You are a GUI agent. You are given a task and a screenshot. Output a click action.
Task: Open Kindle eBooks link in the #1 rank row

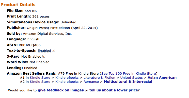pyautogui.click(x=67, y=78)
